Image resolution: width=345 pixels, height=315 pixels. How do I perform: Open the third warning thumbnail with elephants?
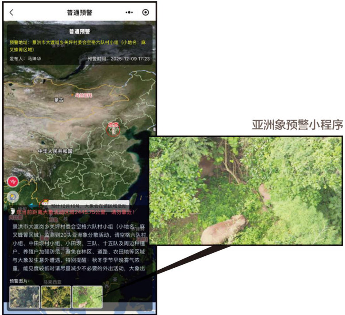[87, 296]
